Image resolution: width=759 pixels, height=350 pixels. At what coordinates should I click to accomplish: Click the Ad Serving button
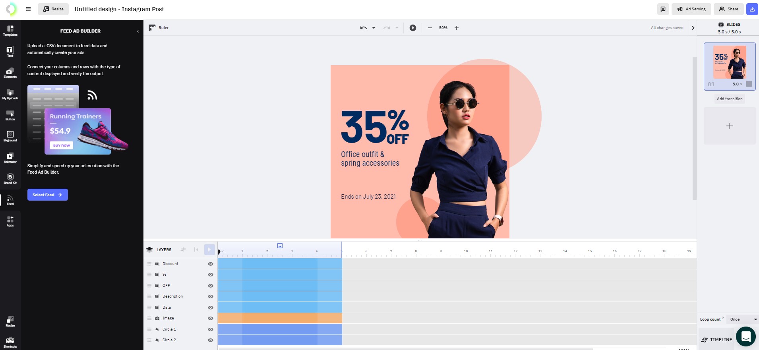click(x=691, y=9)
